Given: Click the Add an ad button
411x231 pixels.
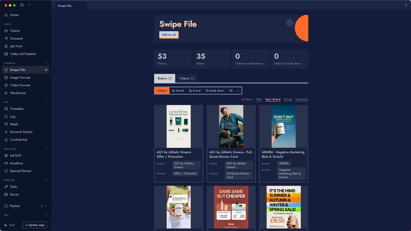Looking at the screenshot, I should 169,35.
